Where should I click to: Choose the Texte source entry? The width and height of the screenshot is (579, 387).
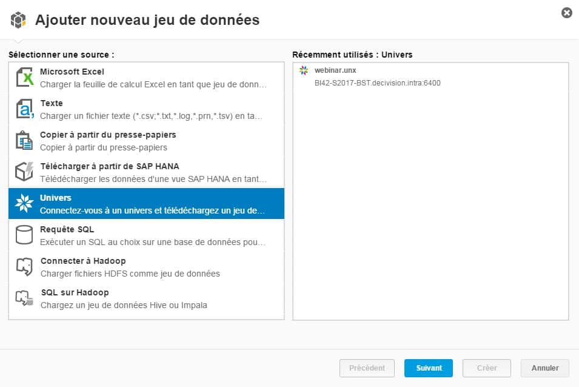[x=147, y=109]
